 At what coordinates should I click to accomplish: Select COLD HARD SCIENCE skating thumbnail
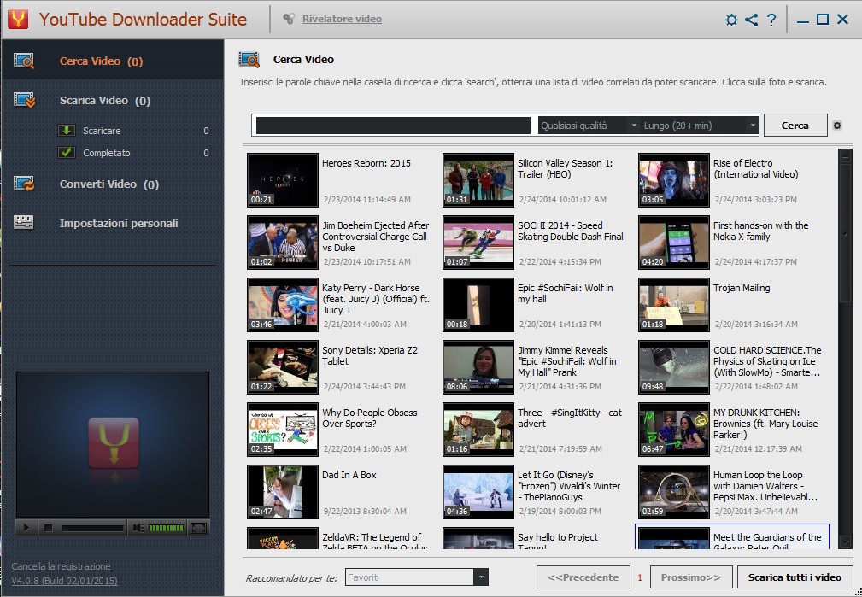click(x=674, y=366)
